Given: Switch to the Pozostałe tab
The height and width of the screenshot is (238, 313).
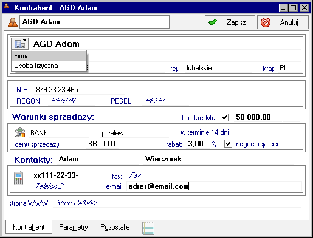Looking at the screenshot, I should coord(115,227).
